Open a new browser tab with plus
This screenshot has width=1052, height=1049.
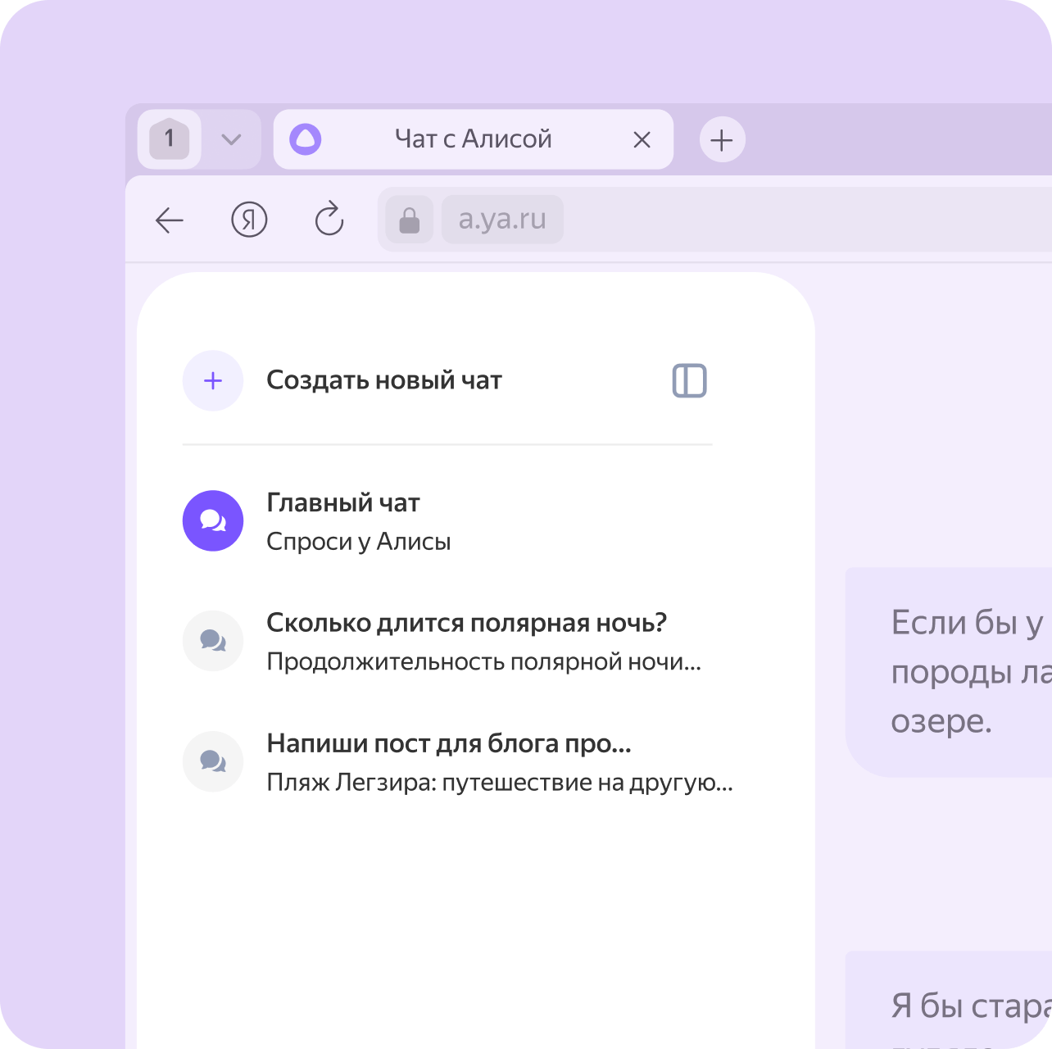tap(722, 139)
